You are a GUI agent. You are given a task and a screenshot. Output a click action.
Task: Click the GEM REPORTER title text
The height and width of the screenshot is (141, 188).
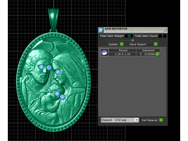116,29
